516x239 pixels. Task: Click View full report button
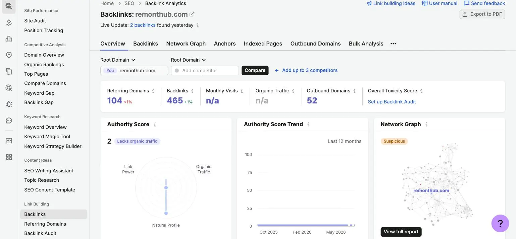tap(401, 232)
